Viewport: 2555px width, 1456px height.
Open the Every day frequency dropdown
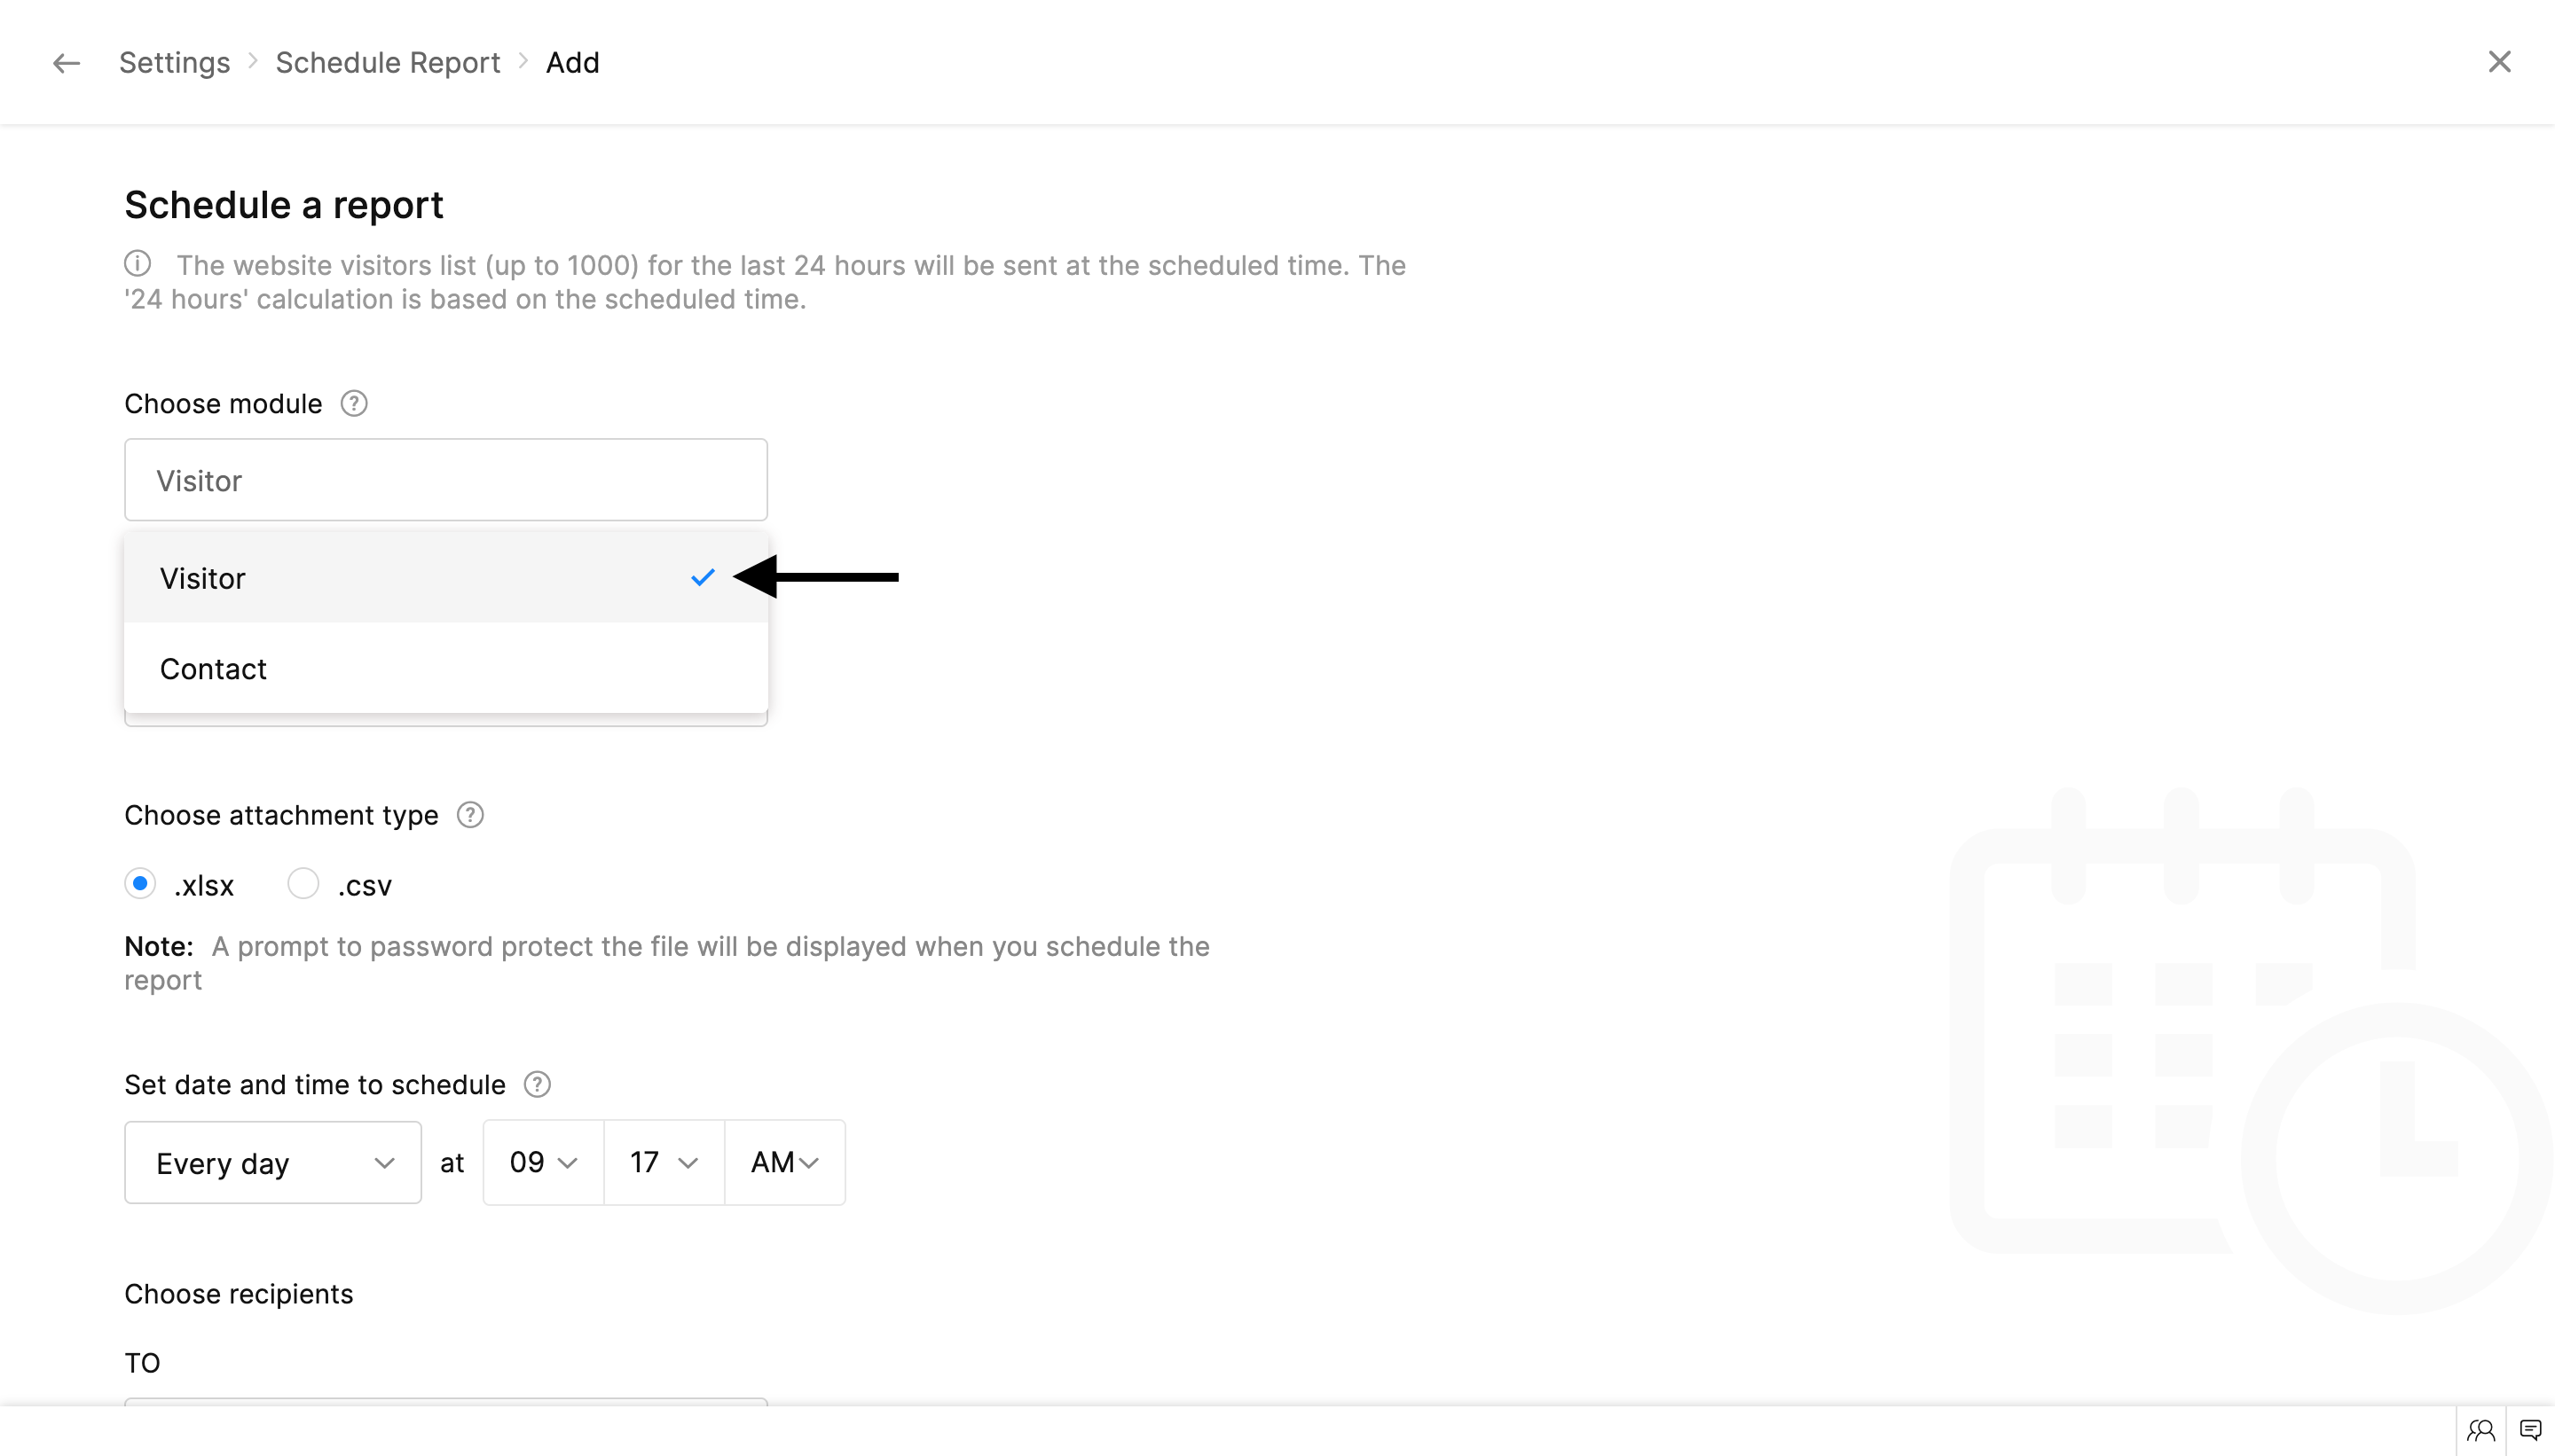click(272, 1163)
